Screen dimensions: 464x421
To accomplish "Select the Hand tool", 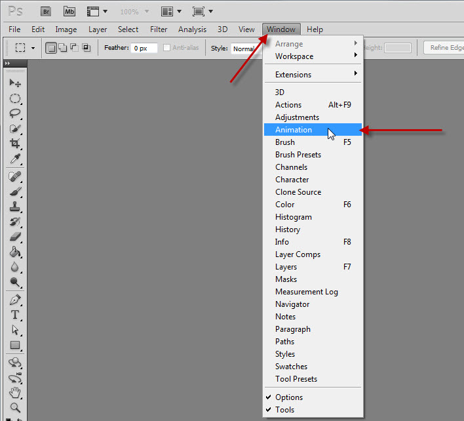I will 15,393.
